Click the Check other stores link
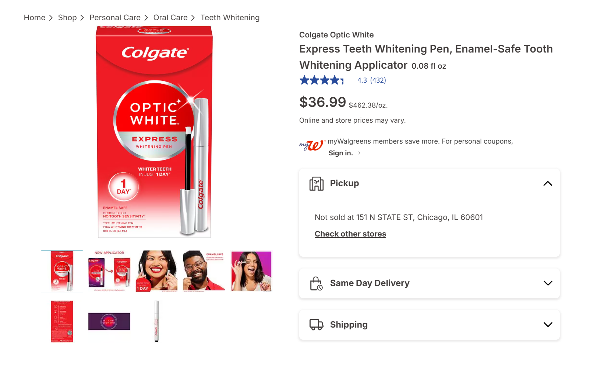The width and height of the screenshot is (604, 379). [x=350, y=234]
